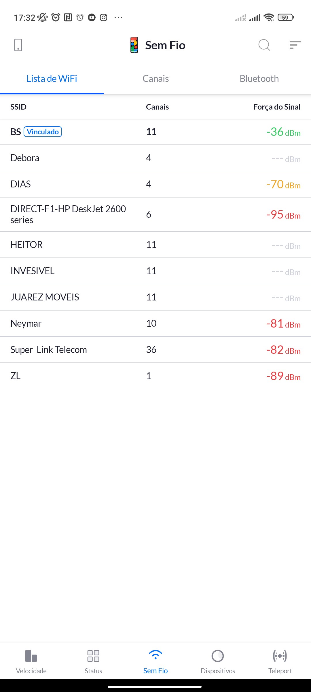311x692 pixels.
Task: Tap the Wi-Fi status bar icon
Action: click(269, 18)
